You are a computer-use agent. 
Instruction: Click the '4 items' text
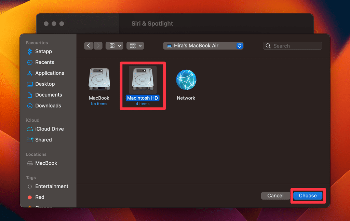143,104
